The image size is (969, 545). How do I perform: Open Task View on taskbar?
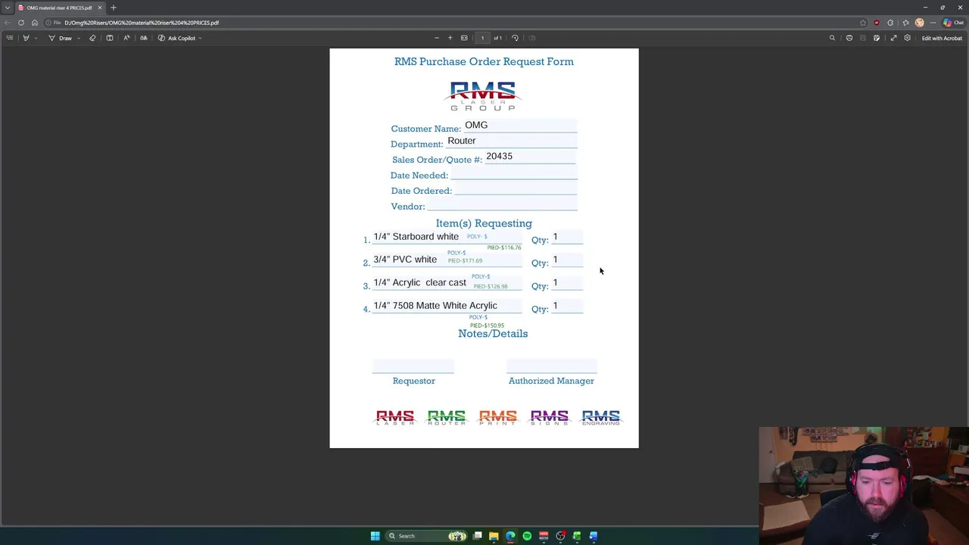[478, 536]
